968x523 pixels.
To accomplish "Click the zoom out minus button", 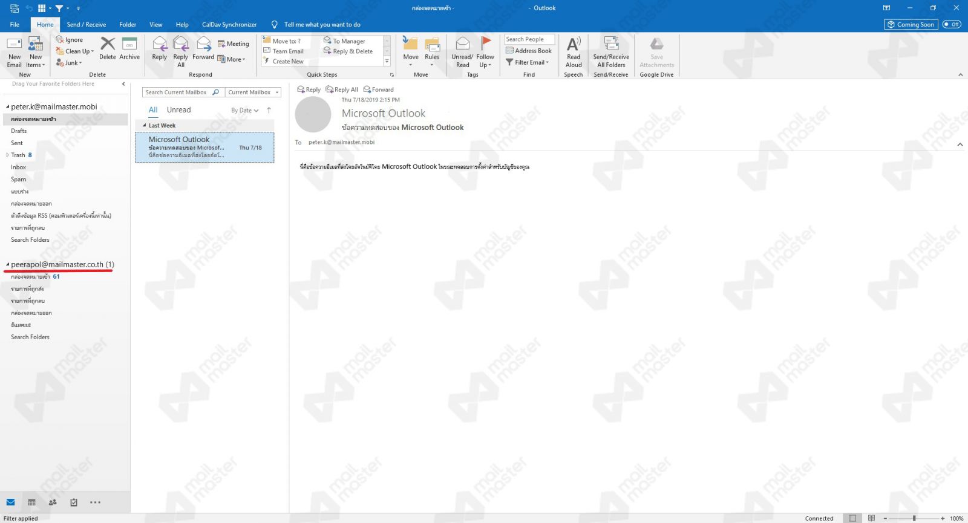I will [885, 518].
